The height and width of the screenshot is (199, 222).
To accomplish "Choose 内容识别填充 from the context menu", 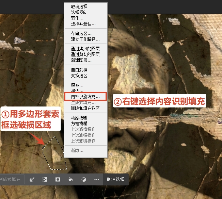I will tap(85, 97).
